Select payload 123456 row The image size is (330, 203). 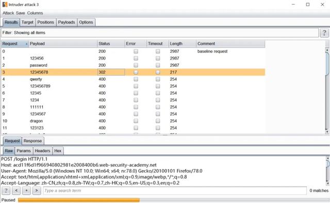pyautogui.click(x=133, y=58)
